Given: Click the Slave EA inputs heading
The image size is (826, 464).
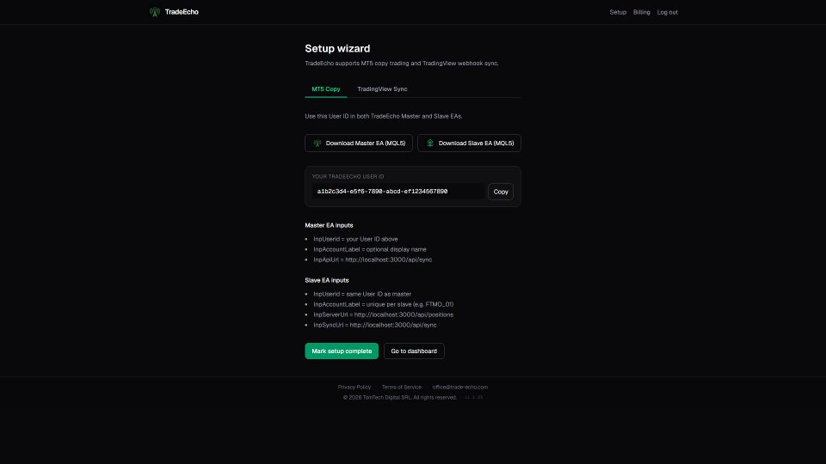Looking at the screenshot, I should 327,280.
